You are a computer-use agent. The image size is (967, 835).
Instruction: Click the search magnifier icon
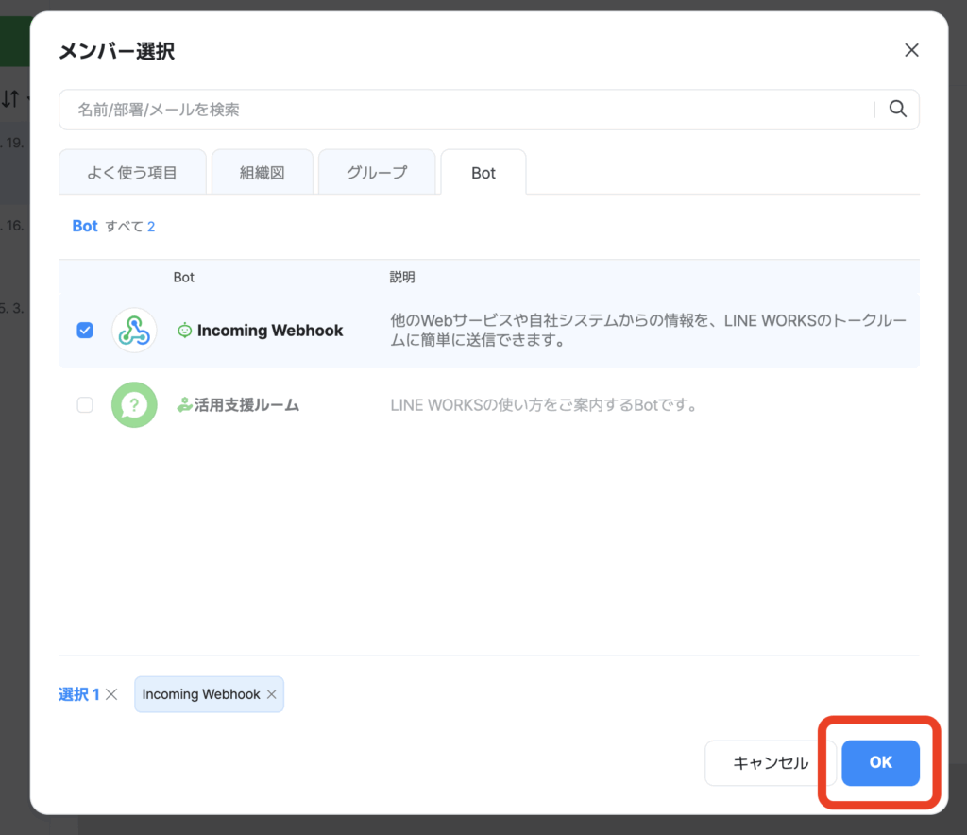pos(897,110)
